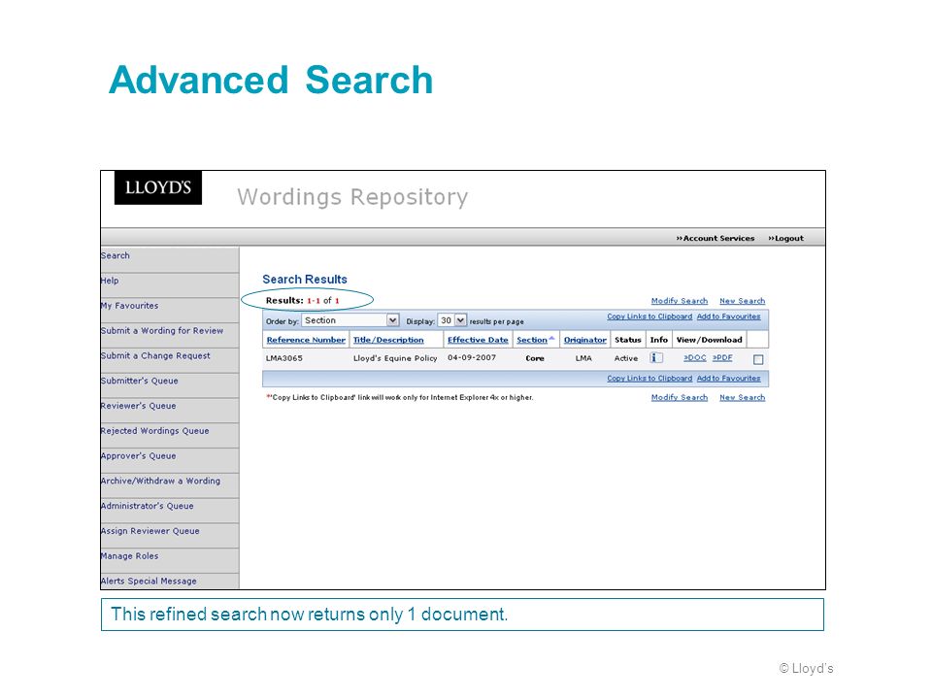Sort by Reference Number column
Image resolution: width=932 pixels, height=699 pixels.
coord(306,340)
